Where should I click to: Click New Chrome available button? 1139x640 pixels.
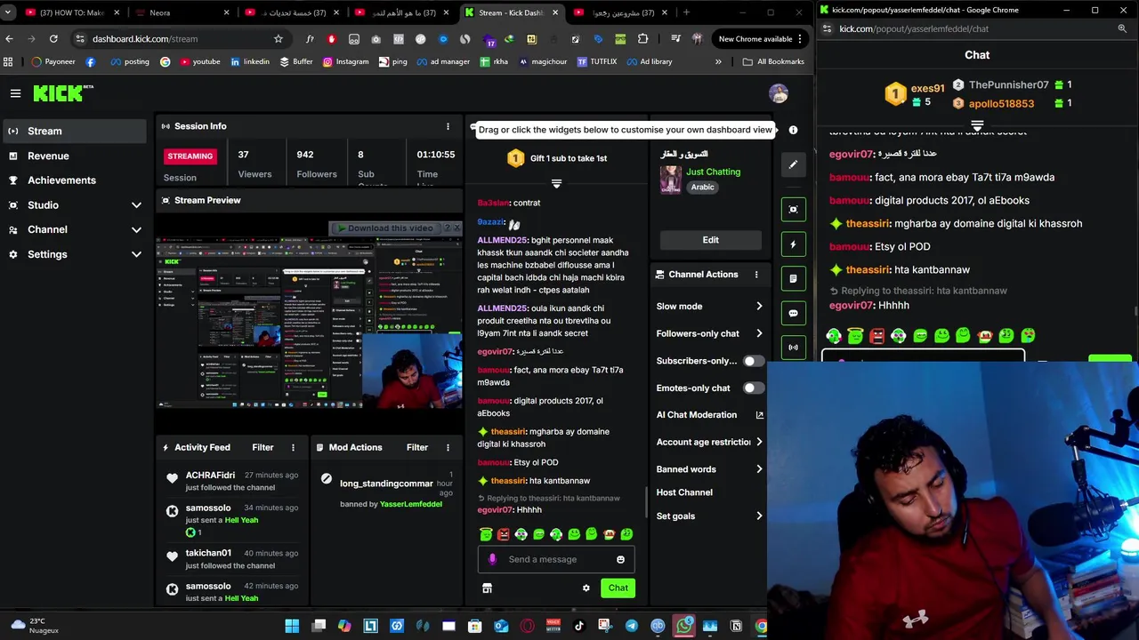(x=761, y=39)
